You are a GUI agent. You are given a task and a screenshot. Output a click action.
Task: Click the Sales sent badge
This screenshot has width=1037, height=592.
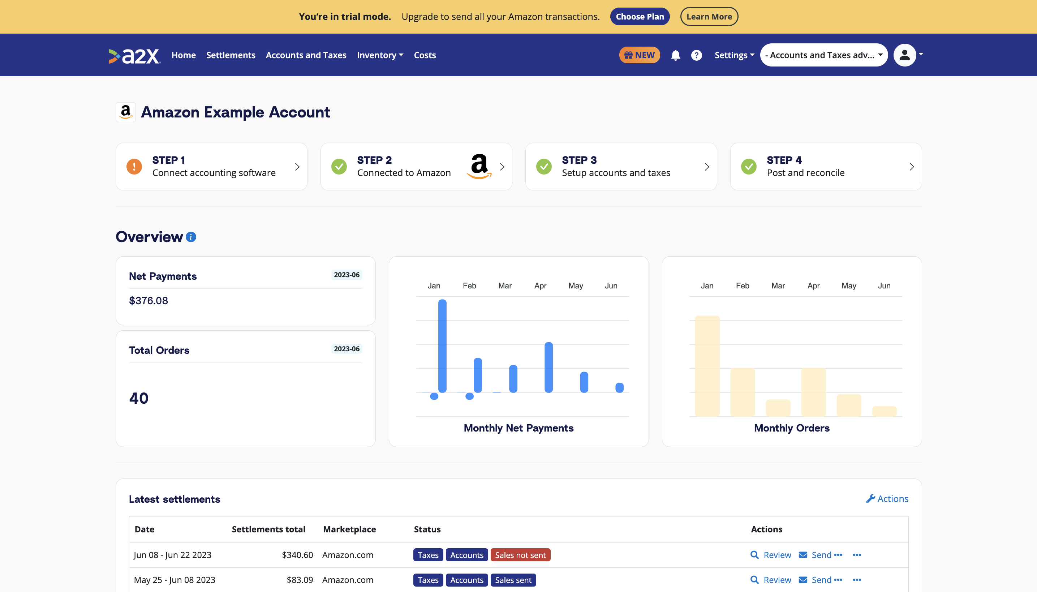click(x=513, y=580)
